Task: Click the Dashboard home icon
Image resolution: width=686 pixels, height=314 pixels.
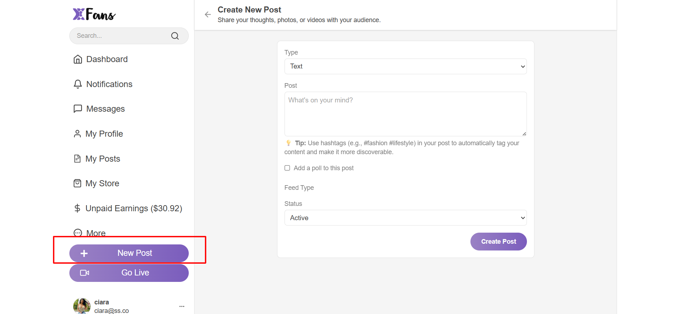Action: [78, 59]
